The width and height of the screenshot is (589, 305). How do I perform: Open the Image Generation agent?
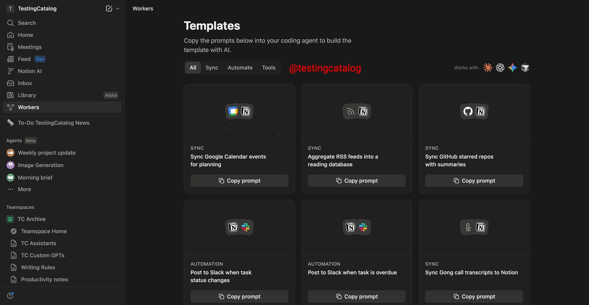(40, 165)
